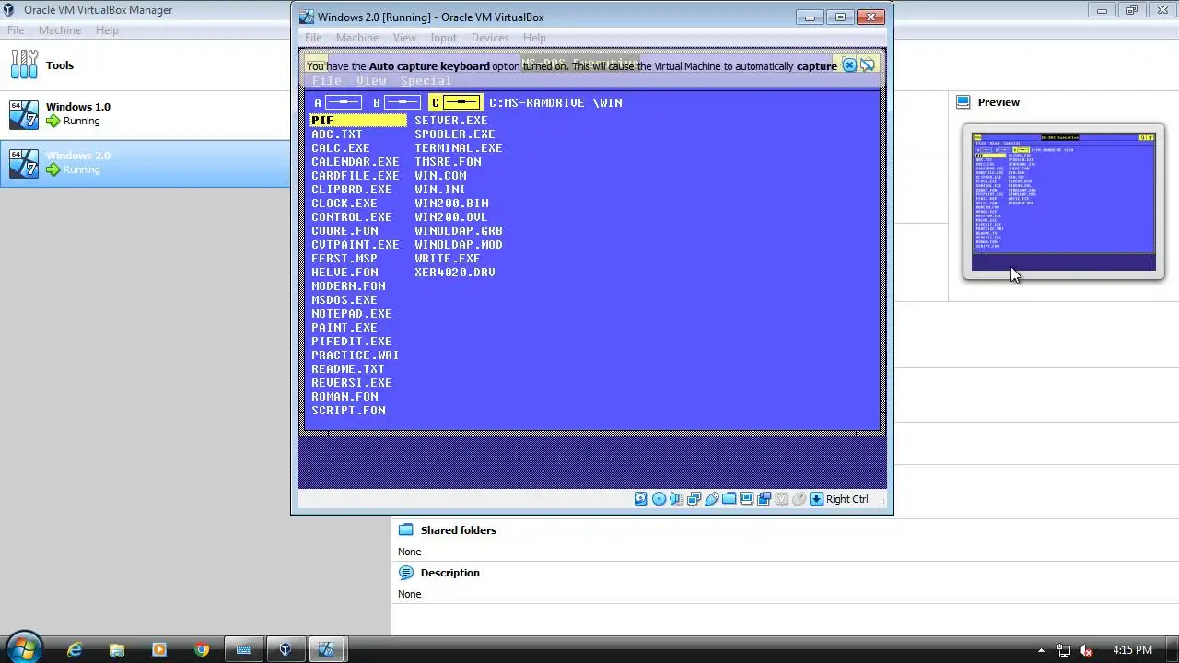
Task: Click the shared folders status bar icon
Action: point(729,499)
